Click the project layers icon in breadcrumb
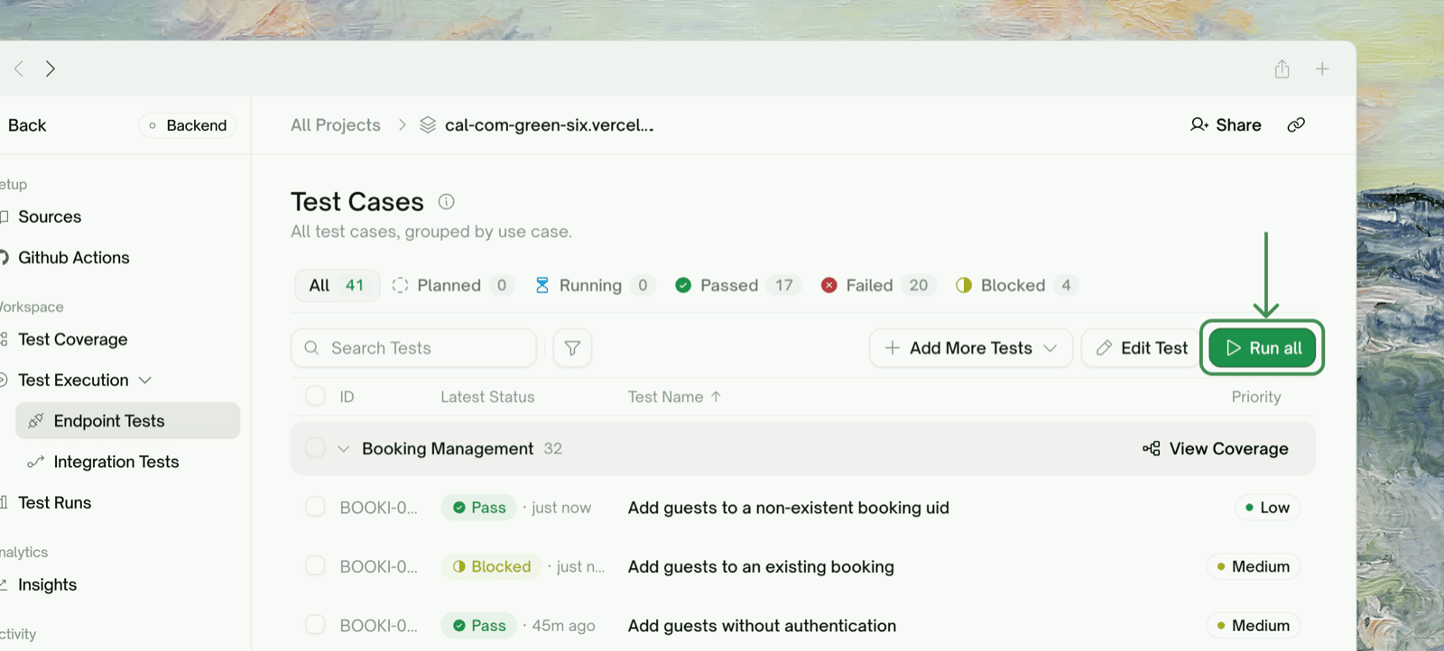Viewport: 1444px width, 651px height. coord(428,125)
